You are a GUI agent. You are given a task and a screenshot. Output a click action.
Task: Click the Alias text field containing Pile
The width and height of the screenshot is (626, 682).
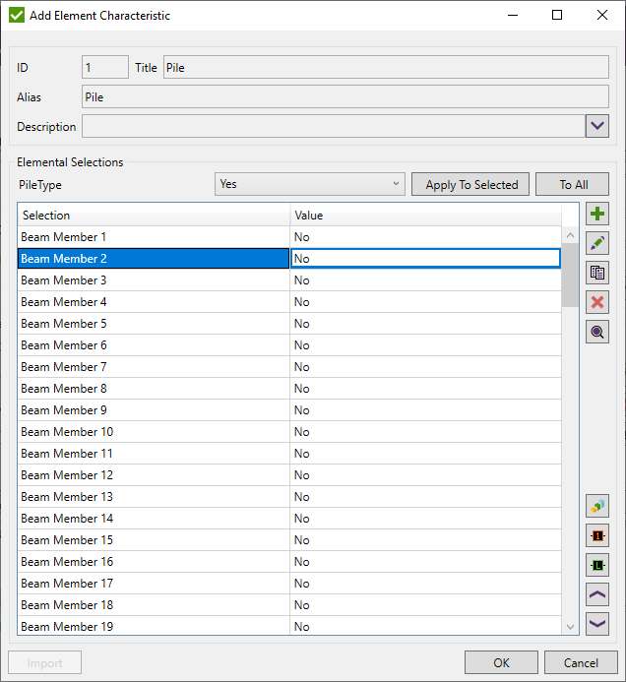pyautogui.click(x=344, y=97)
